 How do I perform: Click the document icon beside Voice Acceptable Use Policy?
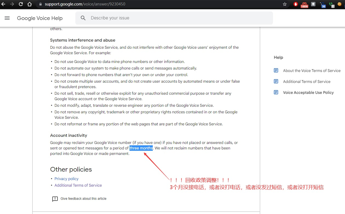point(276,92)
